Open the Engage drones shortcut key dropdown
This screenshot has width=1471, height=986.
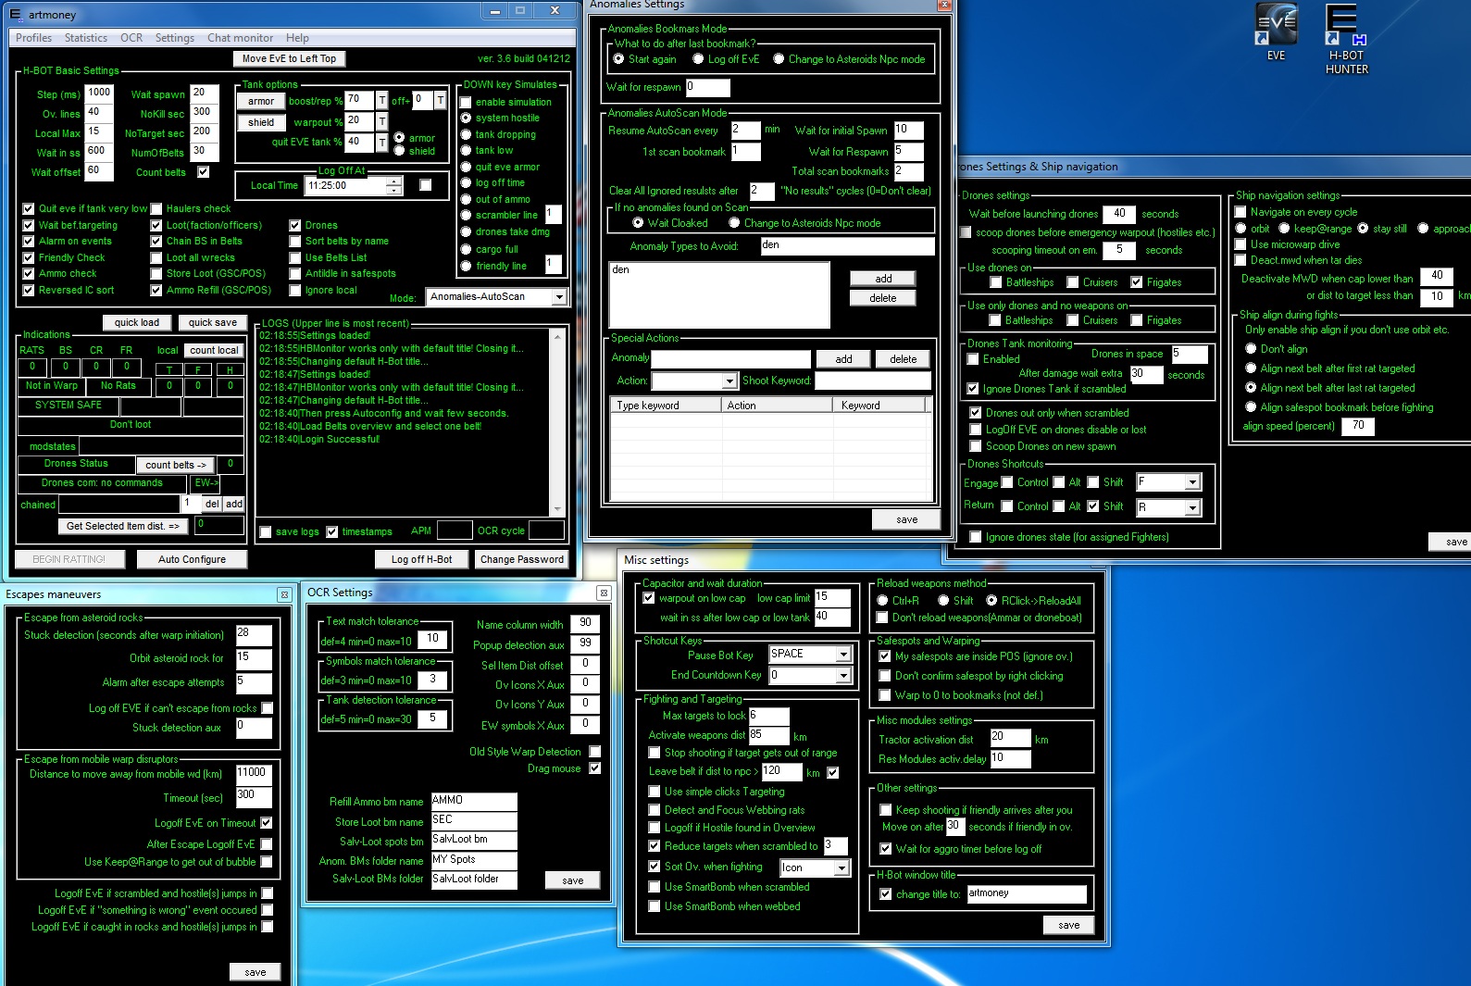[x=1192, y=482]
